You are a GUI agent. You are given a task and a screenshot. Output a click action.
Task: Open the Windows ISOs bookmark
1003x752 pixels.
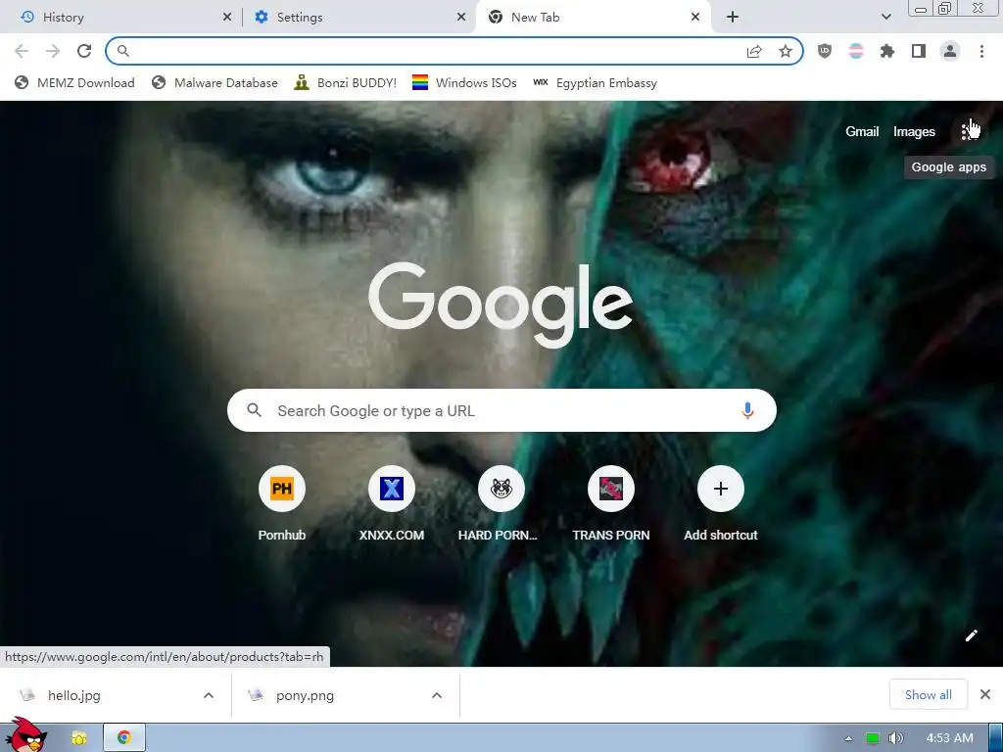pos(464,82)
